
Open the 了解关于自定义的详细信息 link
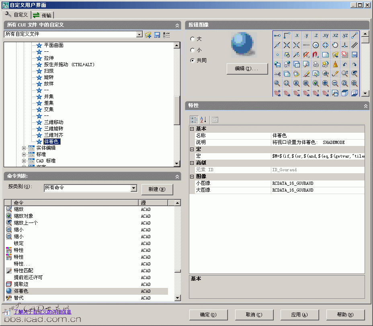coord(42,312)
